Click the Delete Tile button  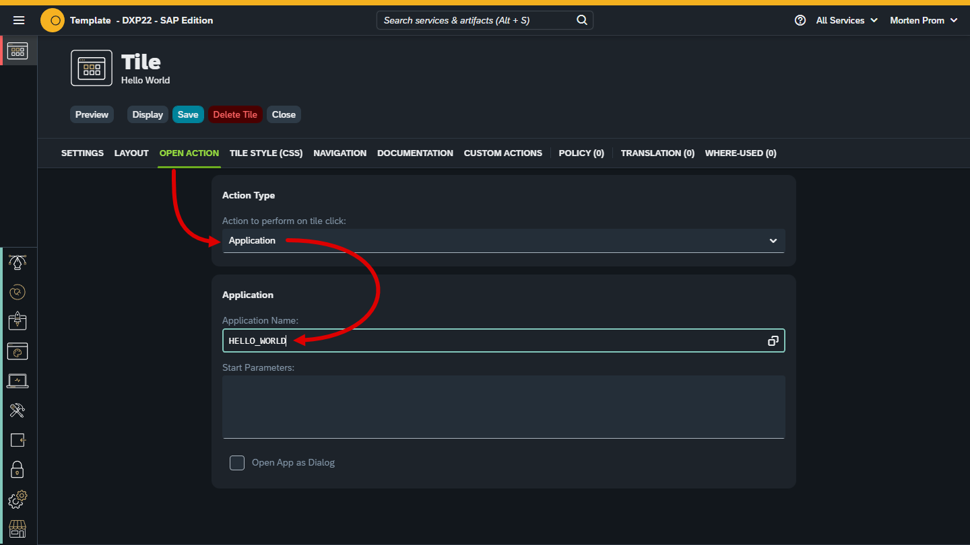coord(235,114)
